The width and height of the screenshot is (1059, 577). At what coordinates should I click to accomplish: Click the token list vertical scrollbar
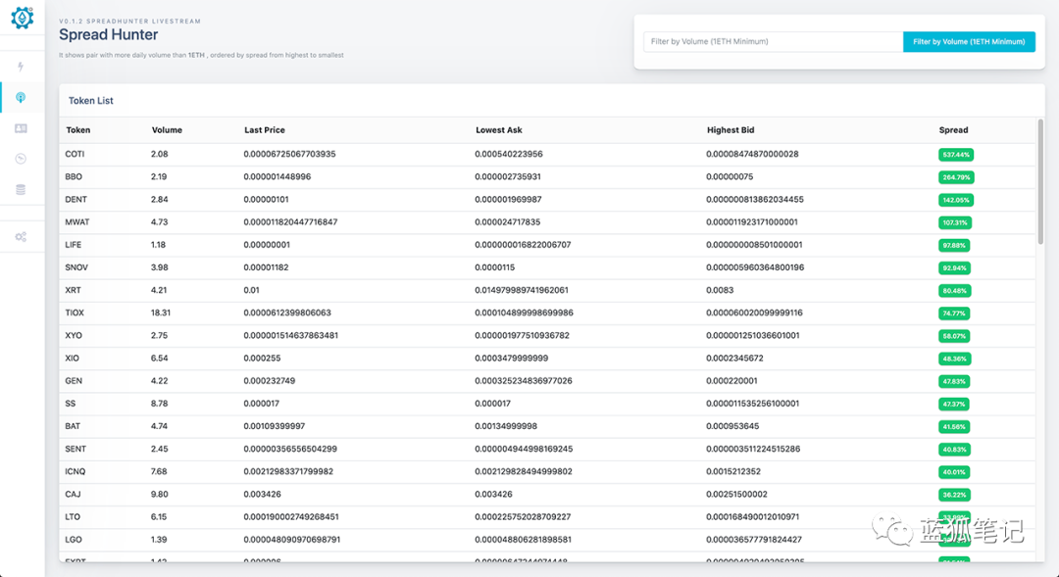[1040, 181]
